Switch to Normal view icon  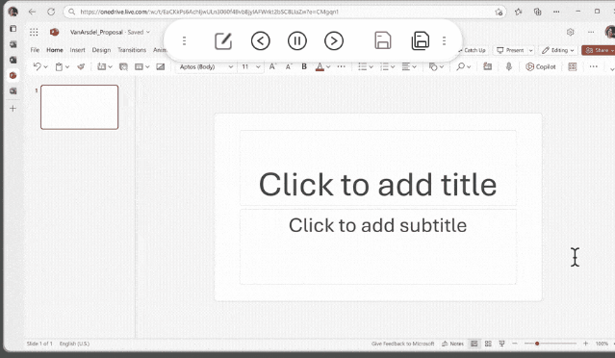474,344
